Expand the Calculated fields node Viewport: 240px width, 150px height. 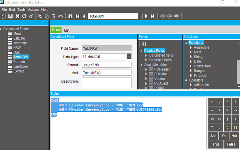click(146, 55)
